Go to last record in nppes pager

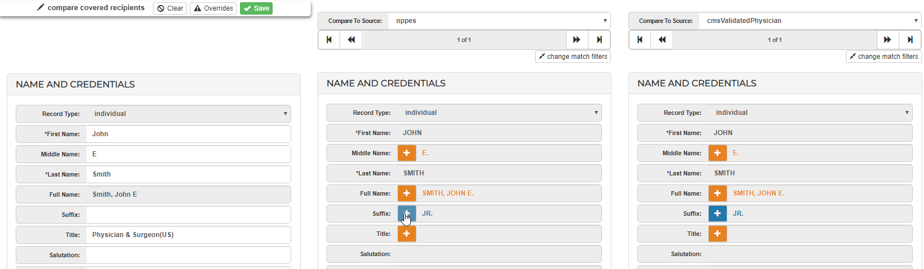tap(599, 40)
